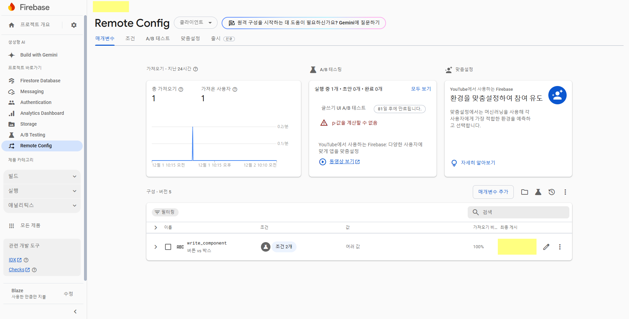Switch to the 맞춤설정 tab
629x319 pixels.
[190, 39]
